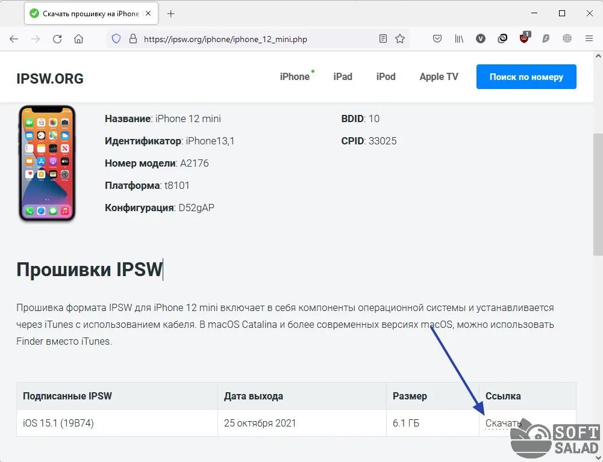Click the round V extension icon
This screenshot has height=462, width=603.
[x=481, y=38]
